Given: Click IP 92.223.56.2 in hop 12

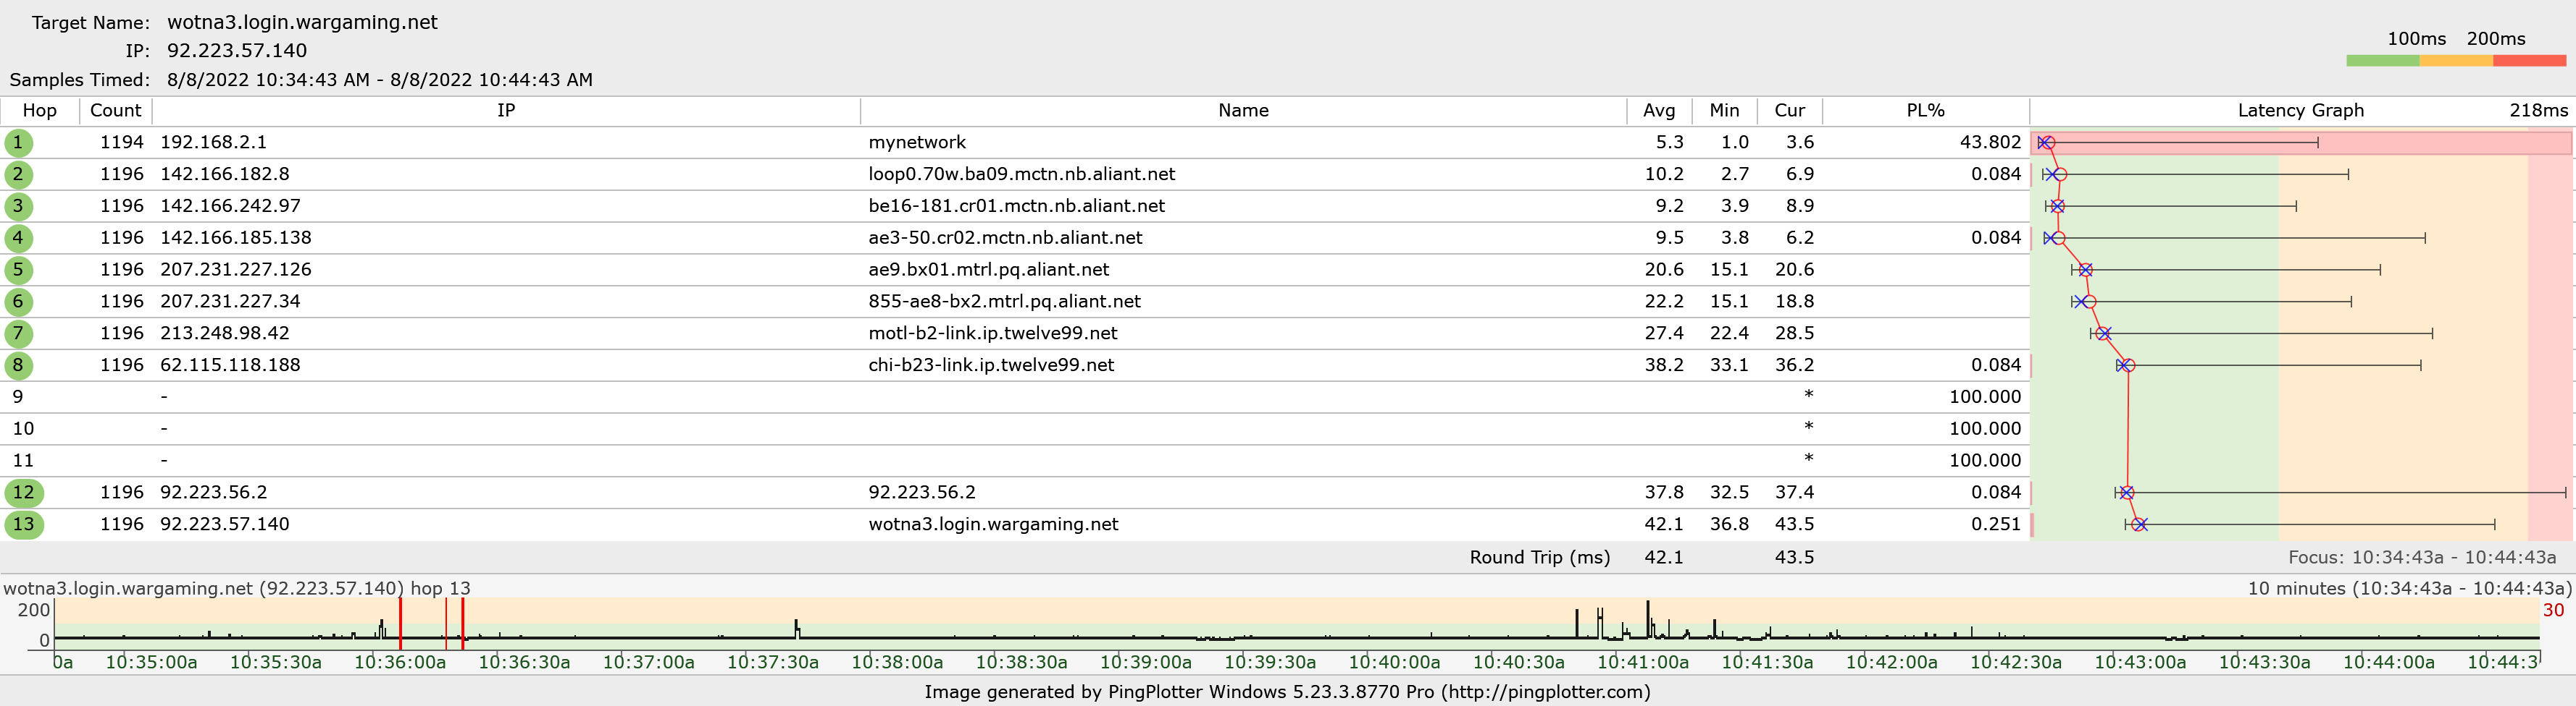Looking at the screenshot, I should pyautogui.click(x=213, y=493).
